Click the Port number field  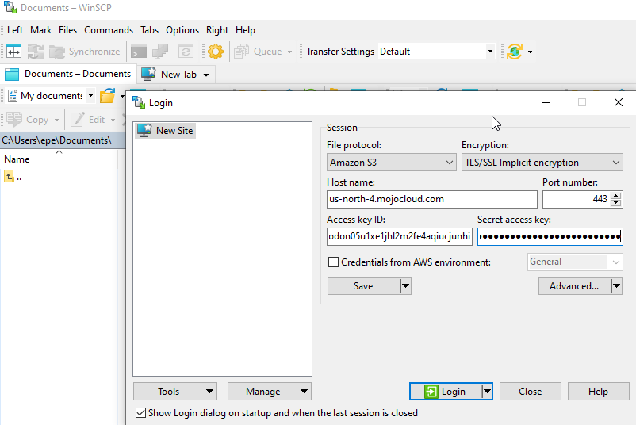tap(576, 199)
